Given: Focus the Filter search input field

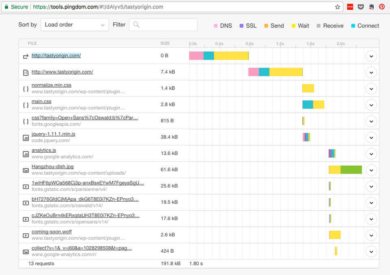Looking at the screenshot, I should point(163,25).
